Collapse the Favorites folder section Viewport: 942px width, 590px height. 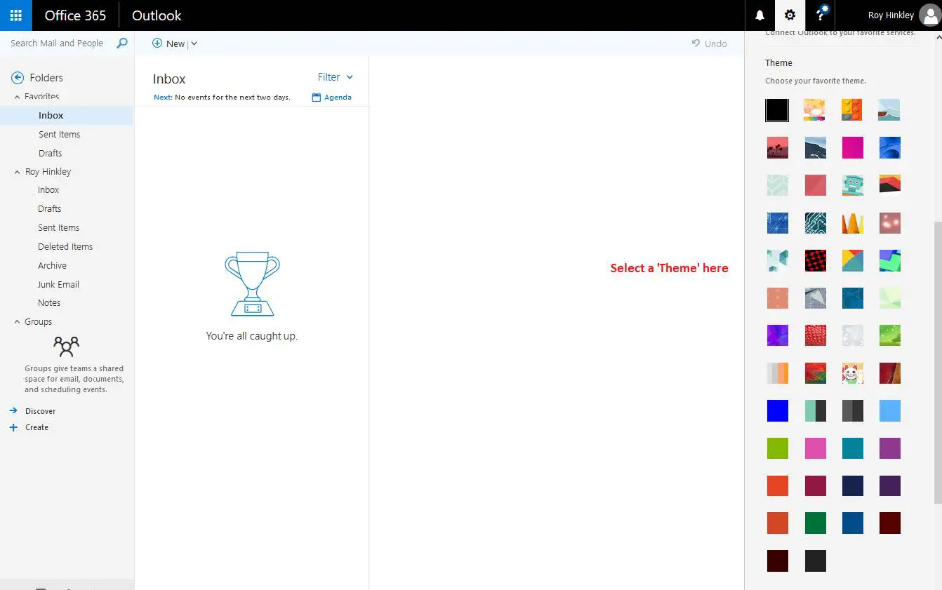17,96
